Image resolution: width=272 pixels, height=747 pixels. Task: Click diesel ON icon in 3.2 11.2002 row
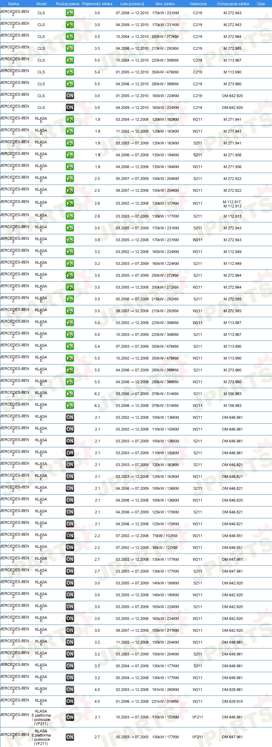coord(70,642)
